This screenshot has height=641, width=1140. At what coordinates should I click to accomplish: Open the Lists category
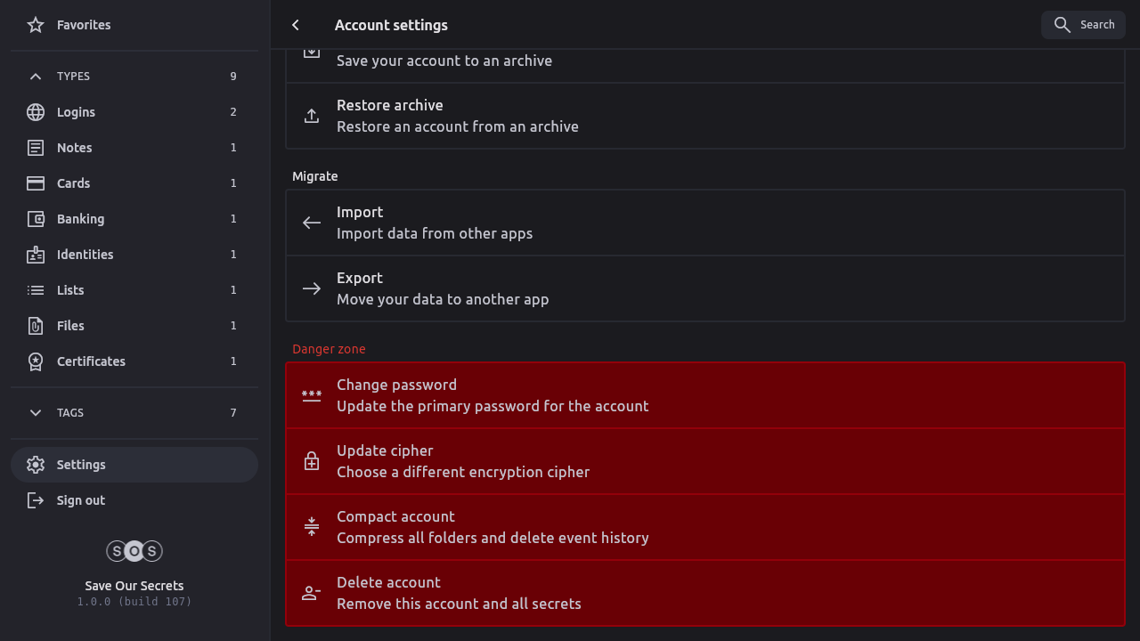pyautogui.click(x=70, y=290)
